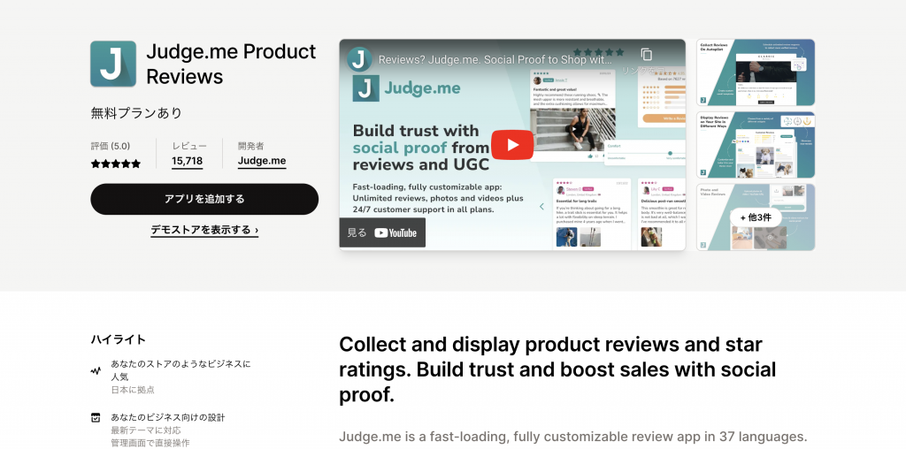The image size is (906, 449).
Task: View the Collect Reviews On Autopilot thumbnail
Action: 756,72
